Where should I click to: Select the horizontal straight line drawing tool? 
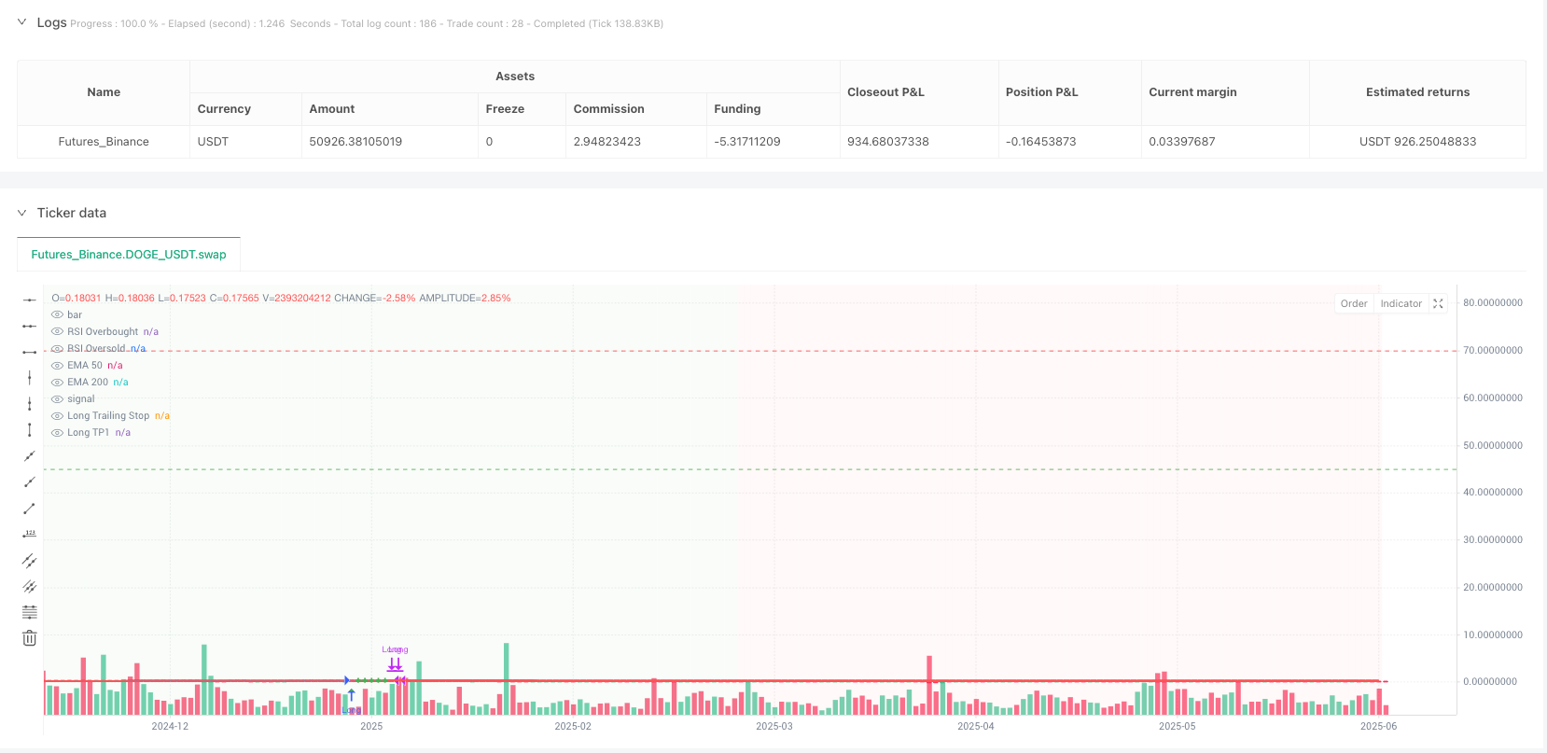[30, 300]
